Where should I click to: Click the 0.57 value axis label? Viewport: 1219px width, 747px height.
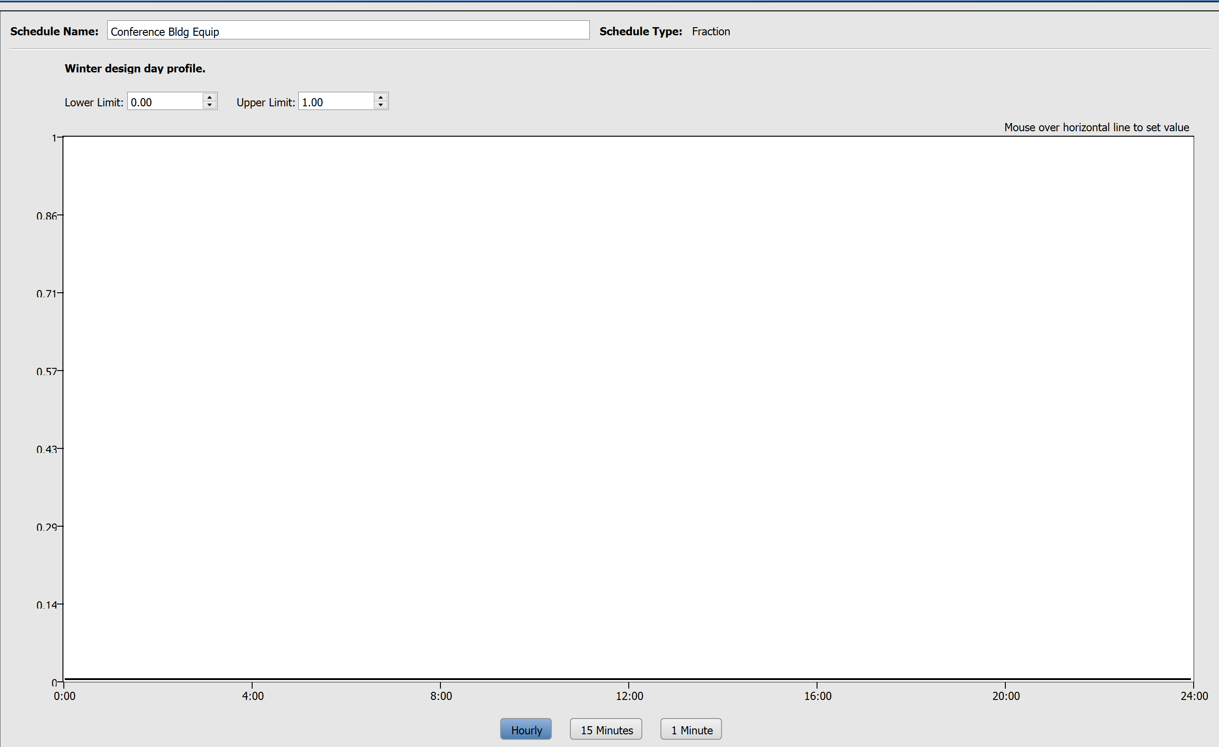(47, 371)
